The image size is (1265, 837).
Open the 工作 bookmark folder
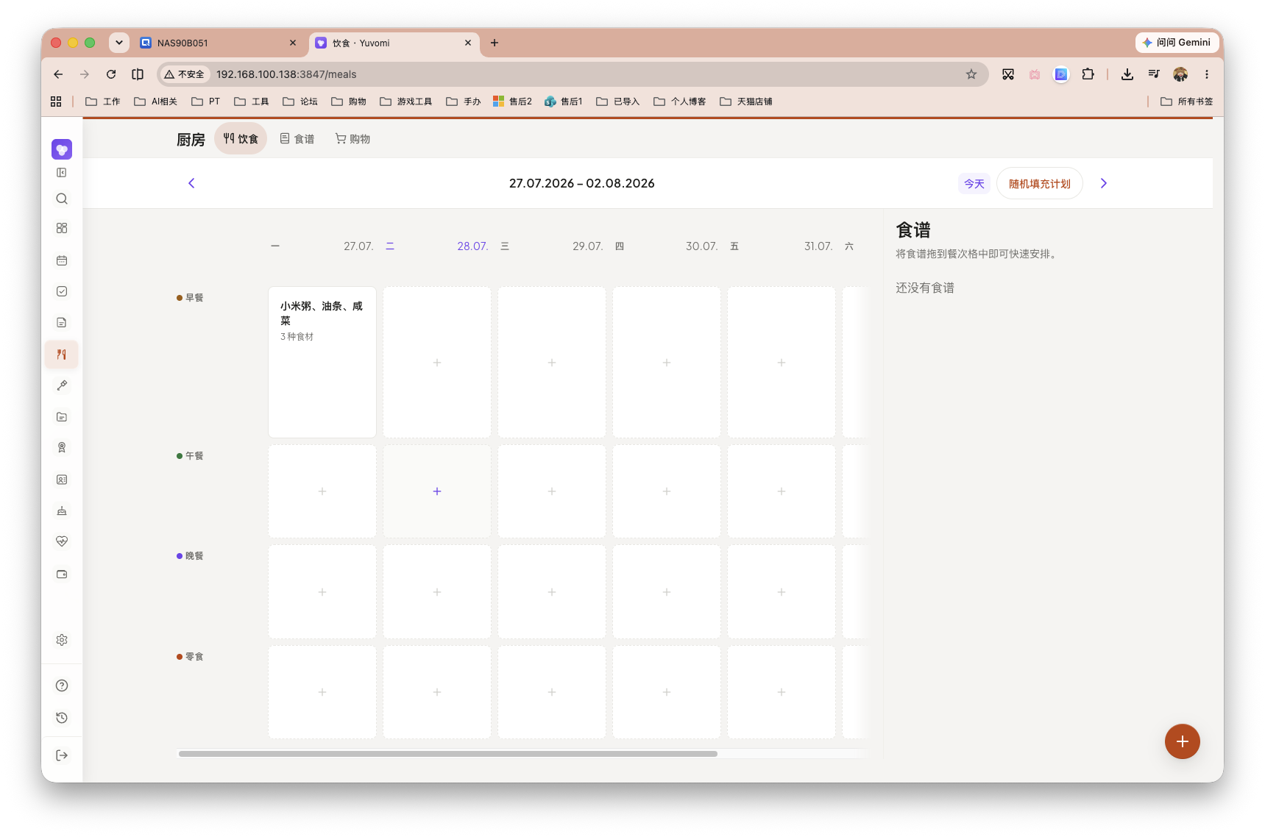coord(103,101)
